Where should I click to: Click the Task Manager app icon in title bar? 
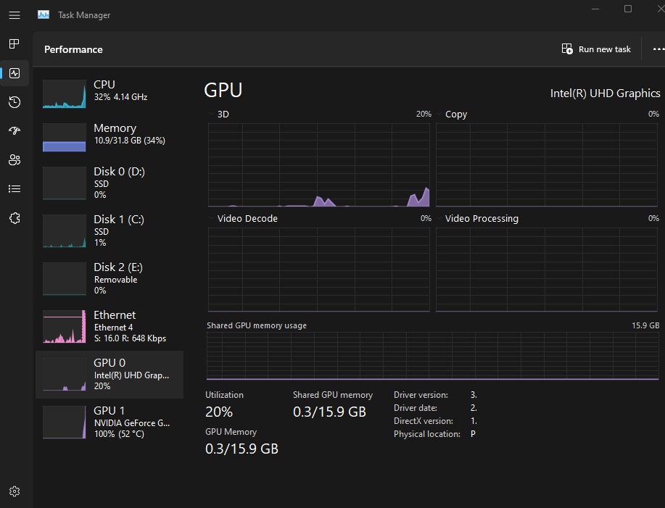pyautogui.click(x=44, y=14)
